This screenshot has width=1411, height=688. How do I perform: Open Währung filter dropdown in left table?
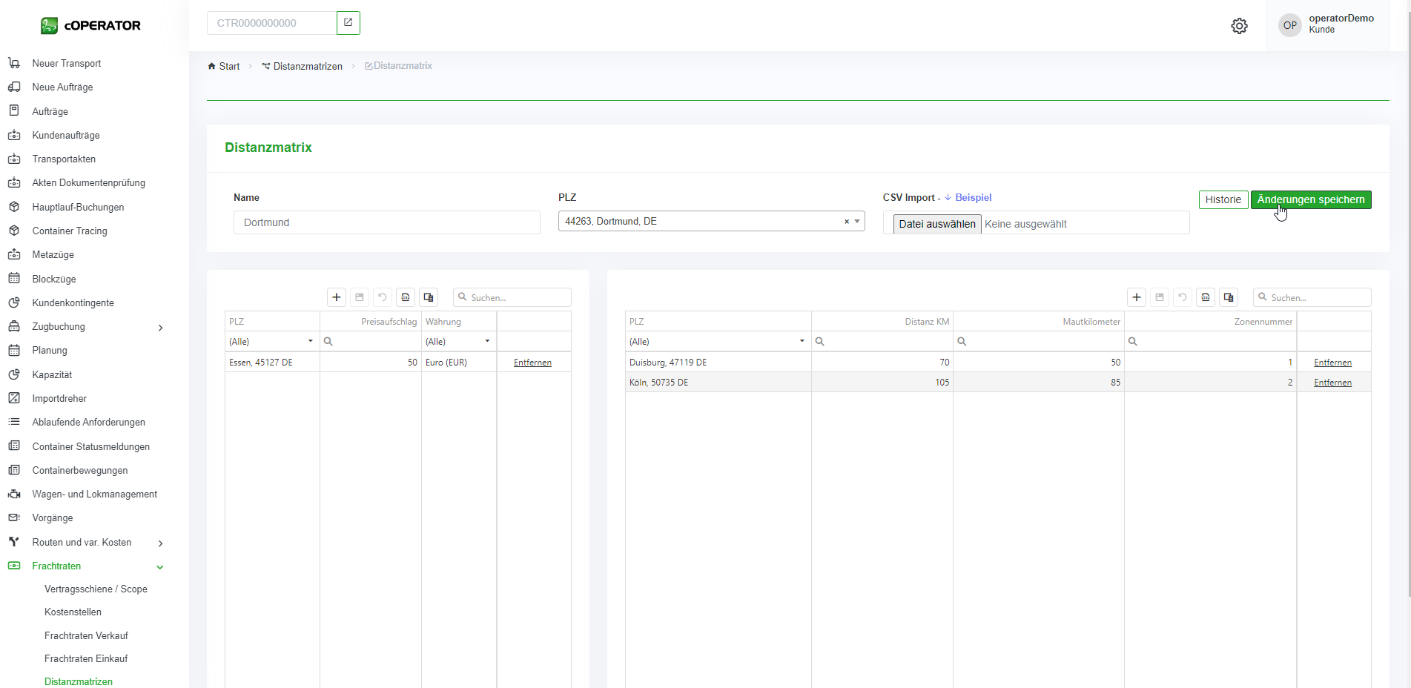(x=487, y=342)
